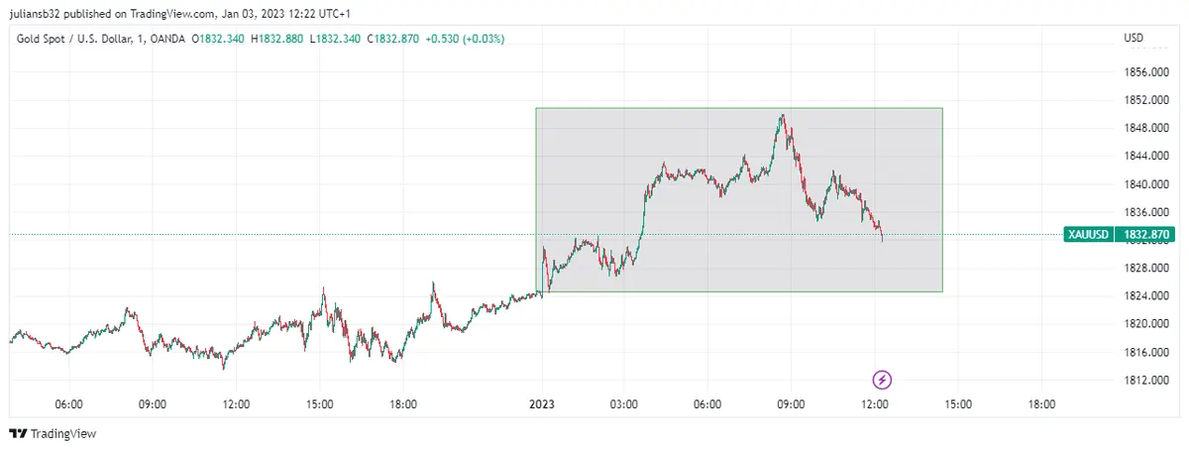Viewport: 1189px width, 450px height.
Task: Click the high value H1832.880
Action: click(279, 39)
